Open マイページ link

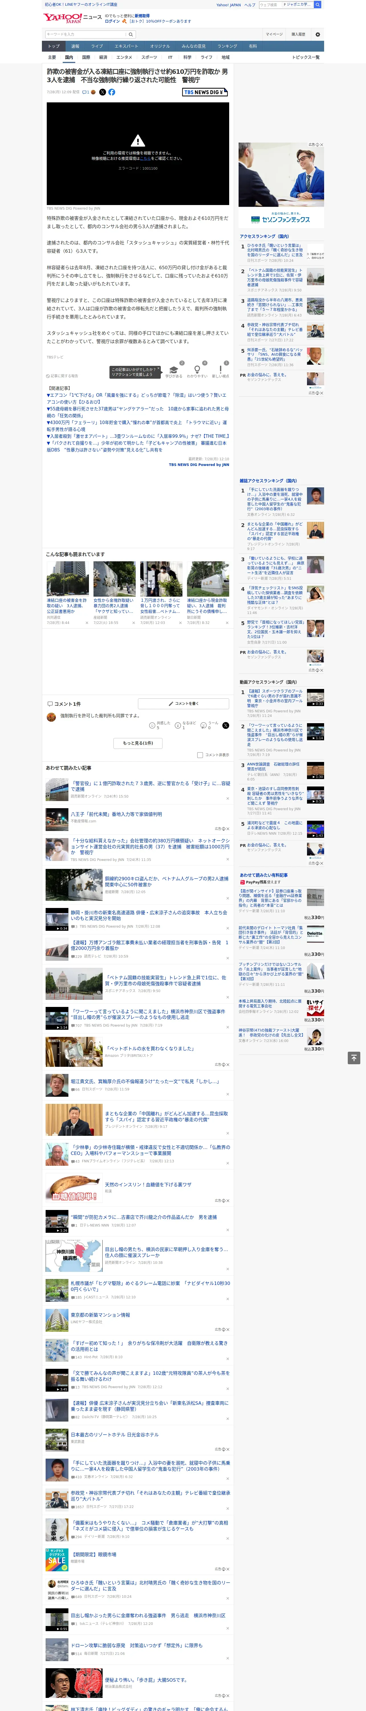[274, 35]
